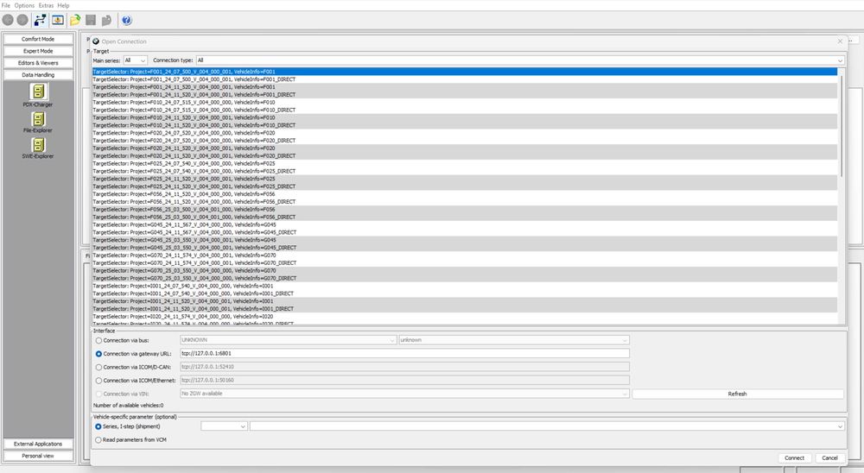
Task: Select Connection via bus option
Action: [98, 340]
